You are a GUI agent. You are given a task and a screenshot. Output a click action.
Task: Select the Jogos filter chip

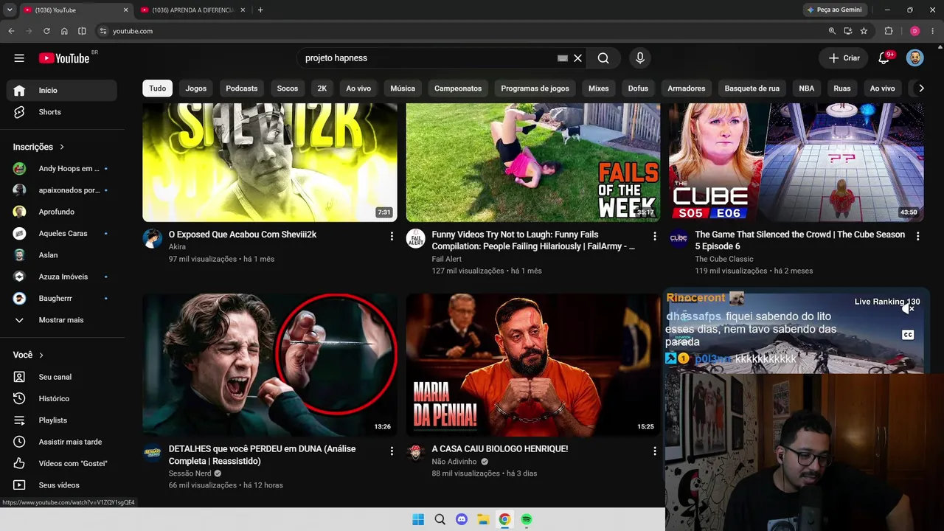tap(196, 88)
